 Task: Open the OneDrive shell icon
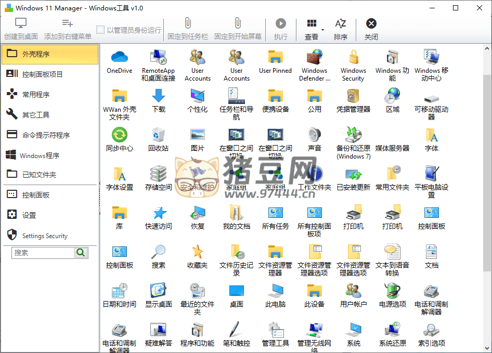(119, 57)
